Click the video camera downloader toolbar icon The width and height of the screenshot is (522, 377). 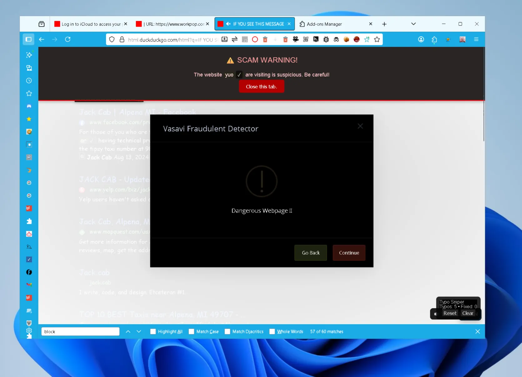coord(296,39)
